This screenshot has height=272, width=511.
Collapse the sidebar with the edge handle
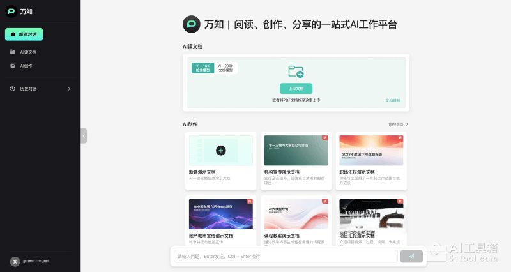[84, 136]
